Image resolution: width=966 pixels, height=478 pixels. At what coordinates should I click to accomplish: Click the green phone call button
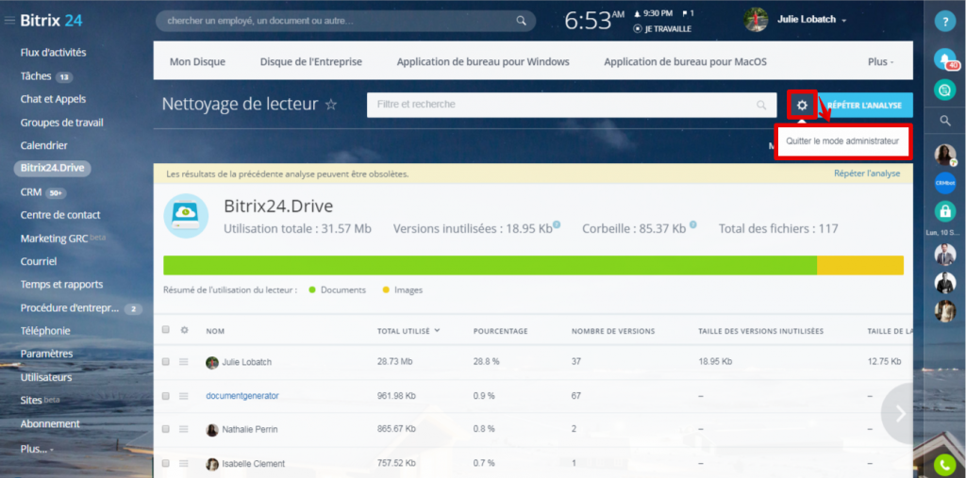pyautogui.click(x=944, y=465)
